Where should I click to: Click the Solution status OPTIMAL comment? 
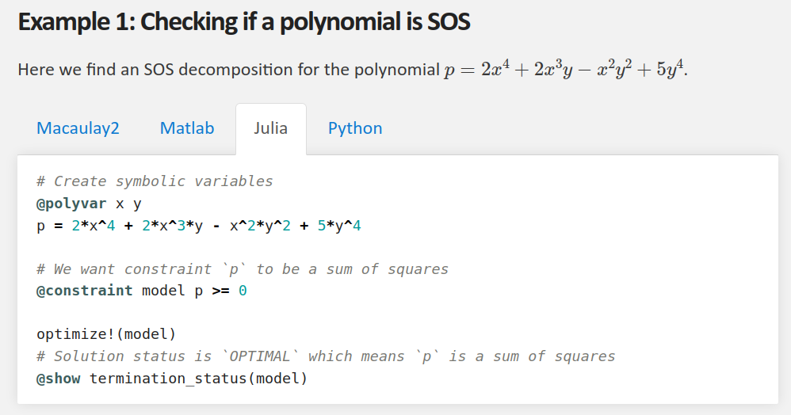[x=326, y=356]
